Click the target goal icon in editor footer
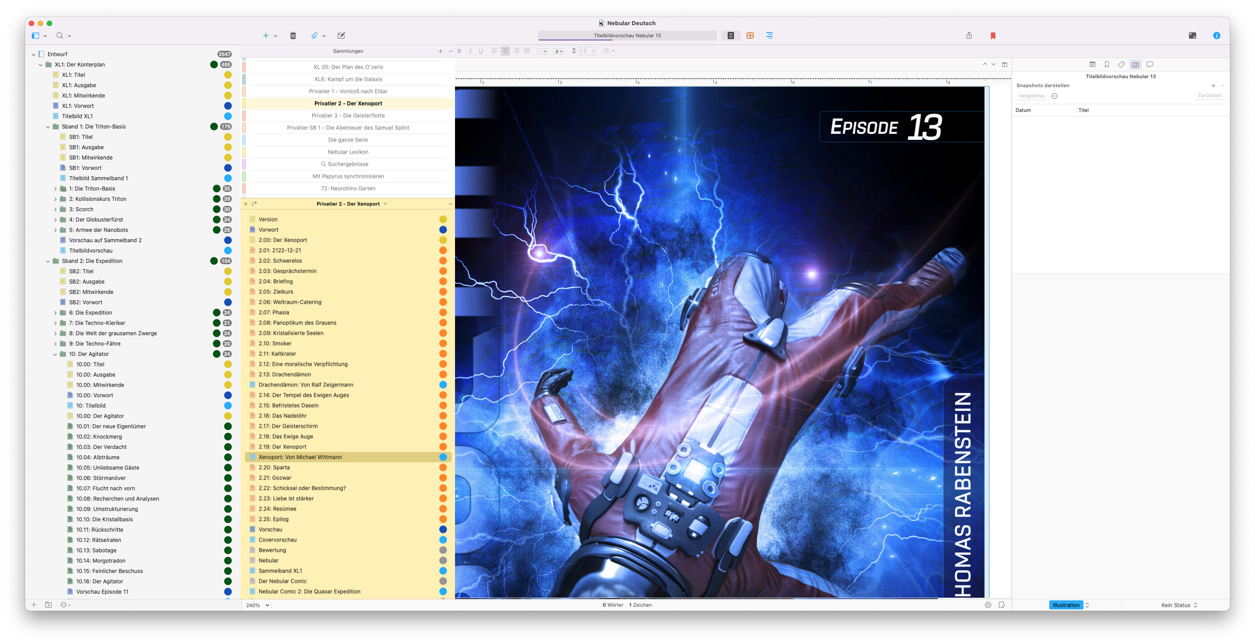 pyautogui.click(x=988, y=605)
